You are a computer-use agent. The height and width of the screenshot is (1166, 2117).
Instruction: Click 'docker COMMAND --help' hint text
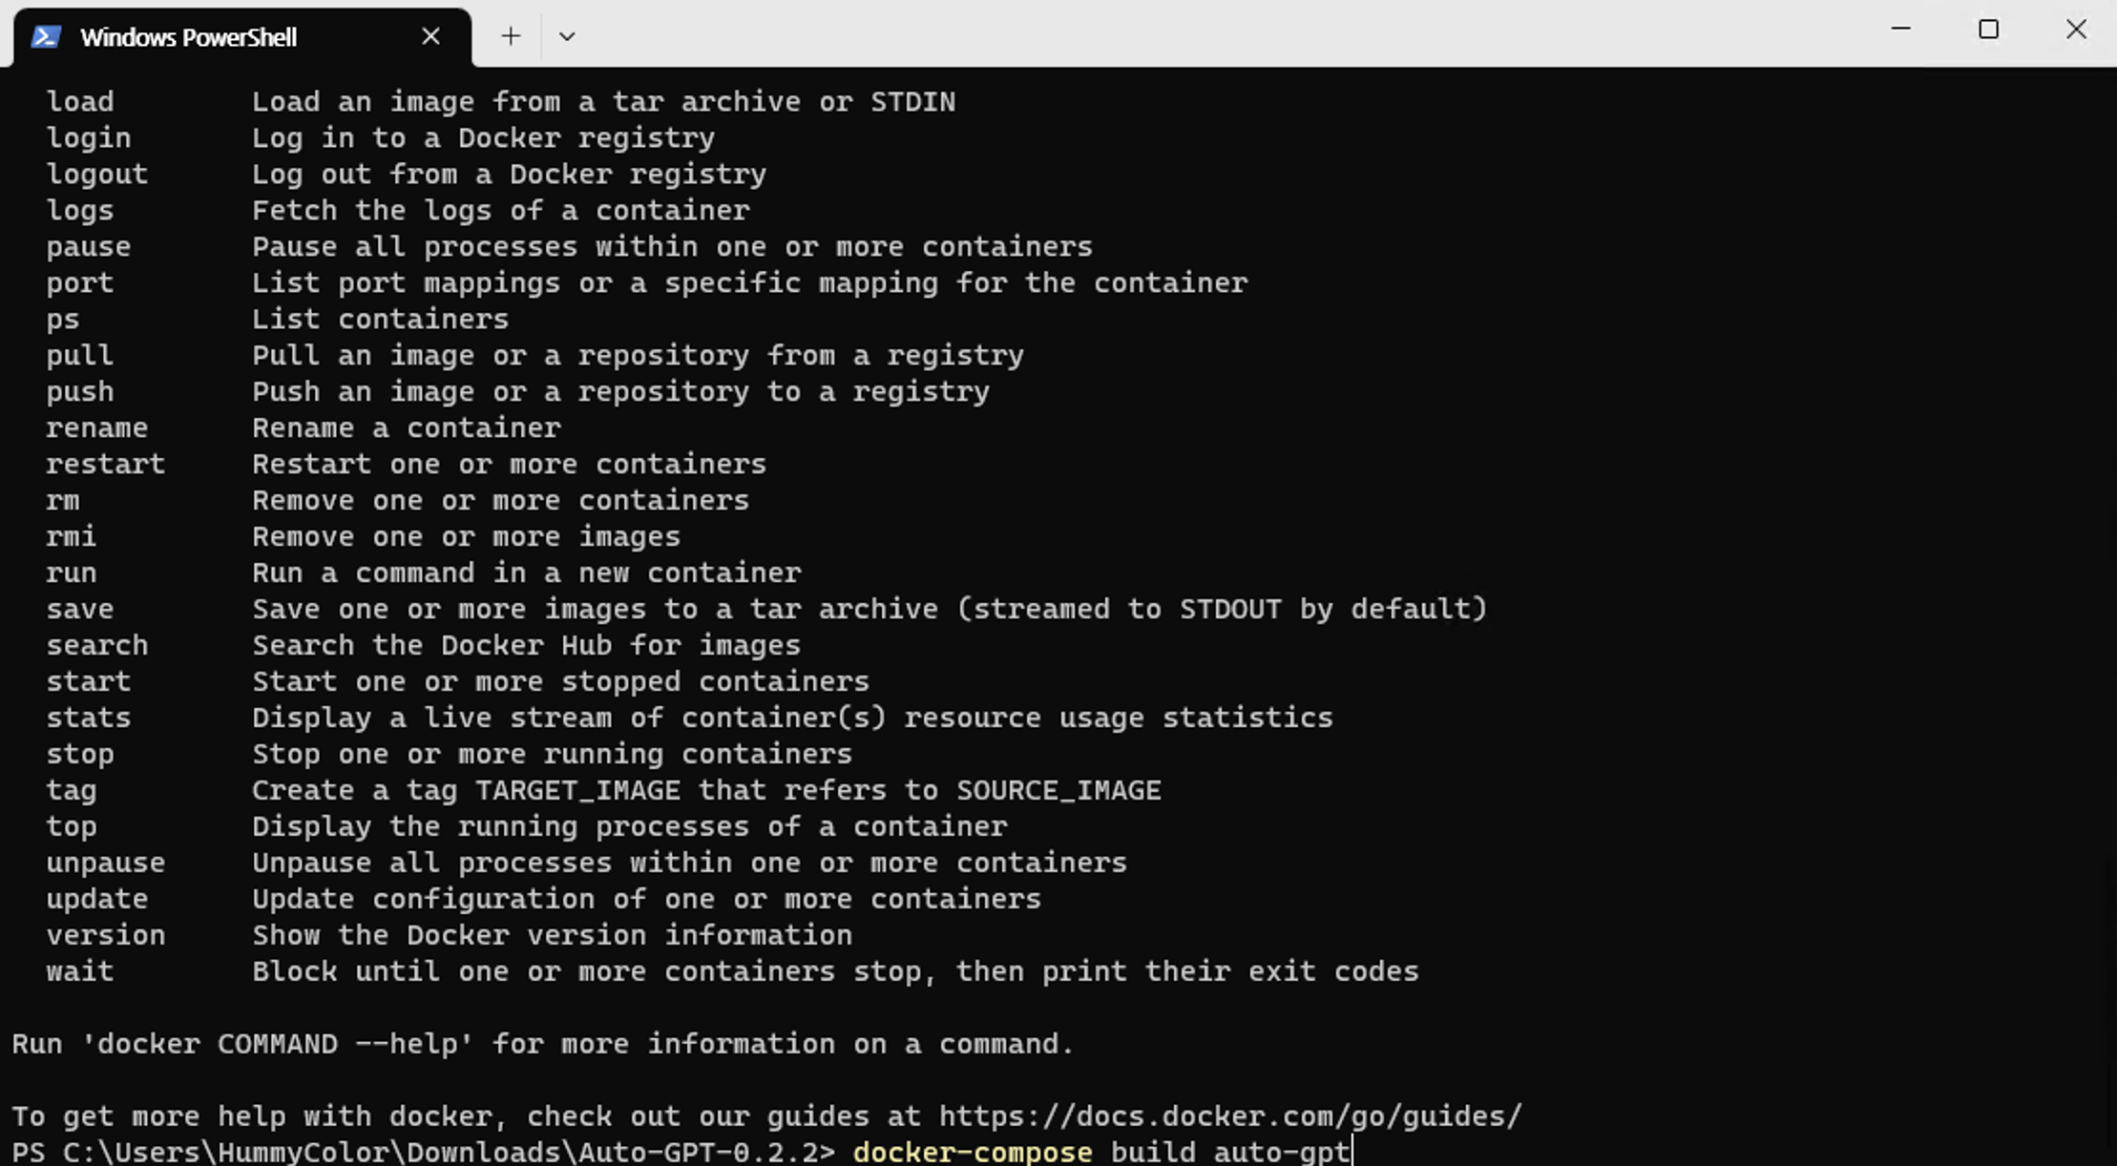[x=277, y=1043]
